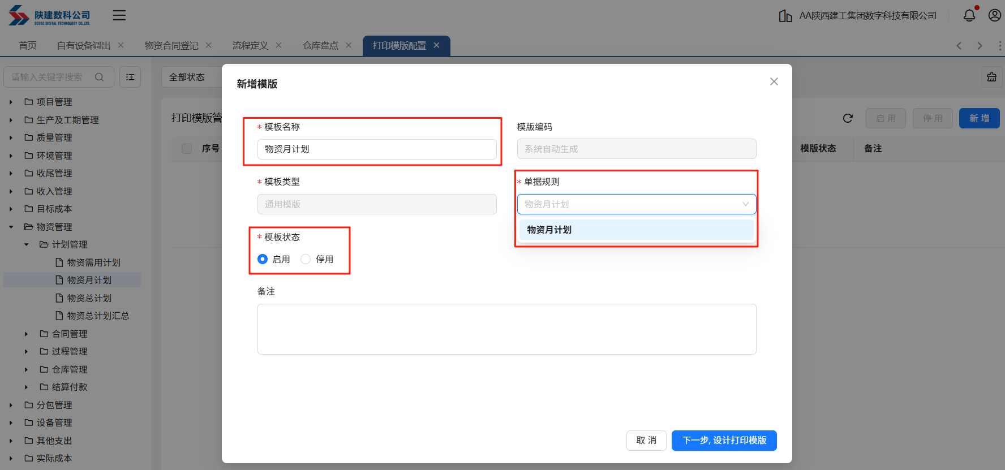Select the 启用 radio button
Image resolution: width=1005 pixels, height=470 pixels.
pos(263,259)
